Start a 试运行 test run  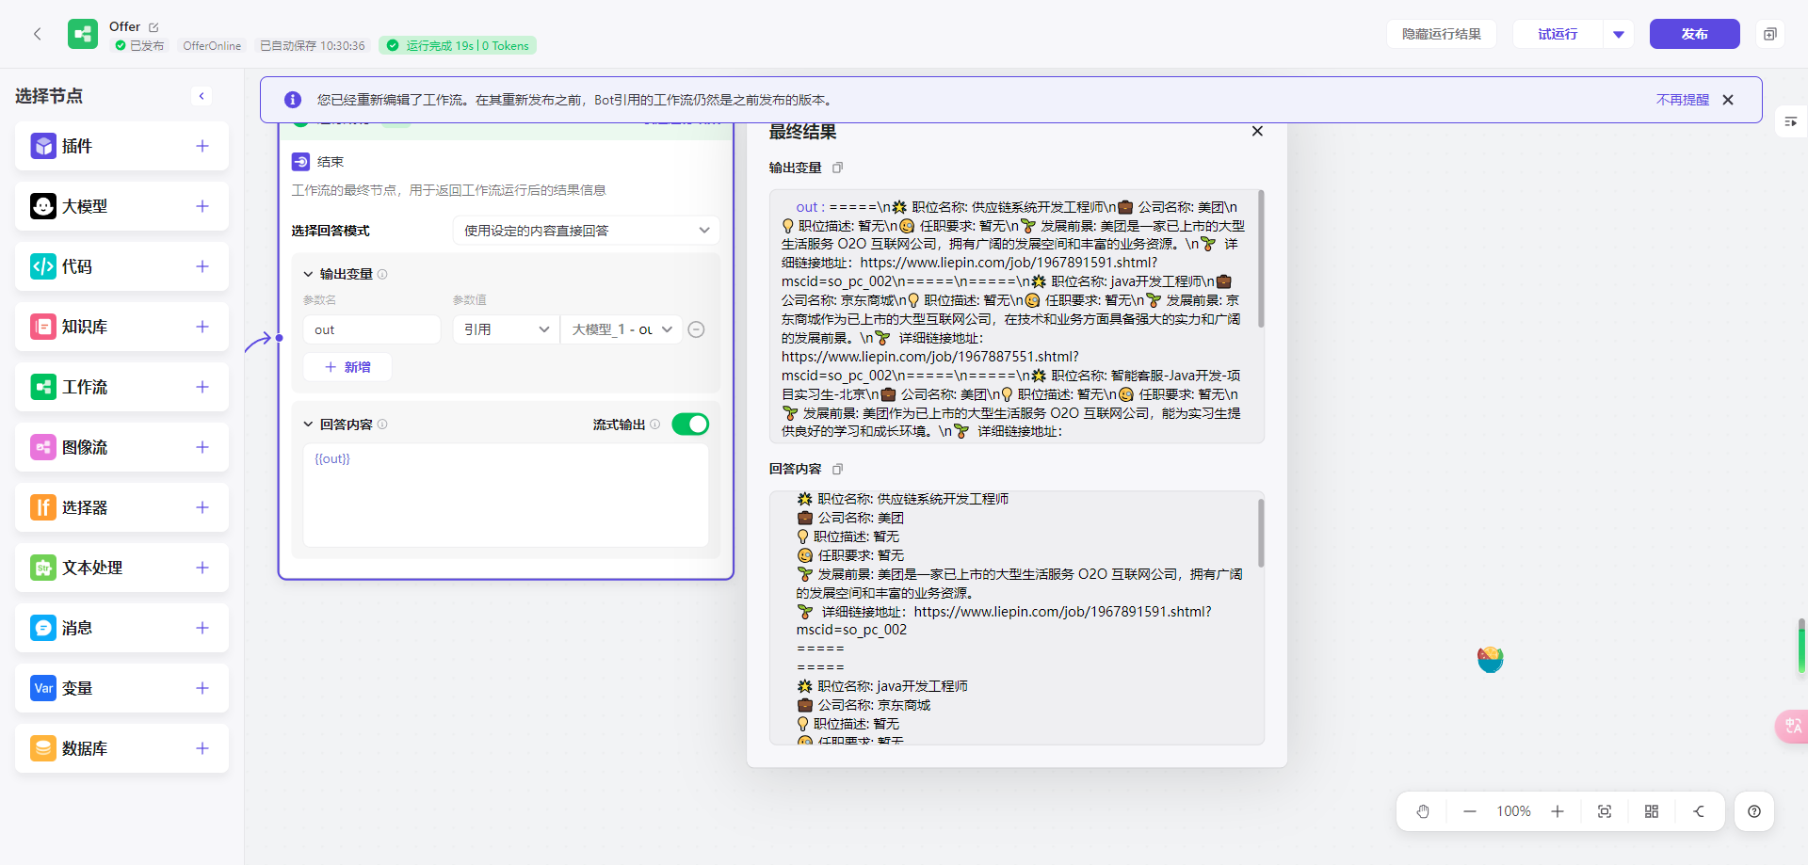click(x=1558, y=34)
